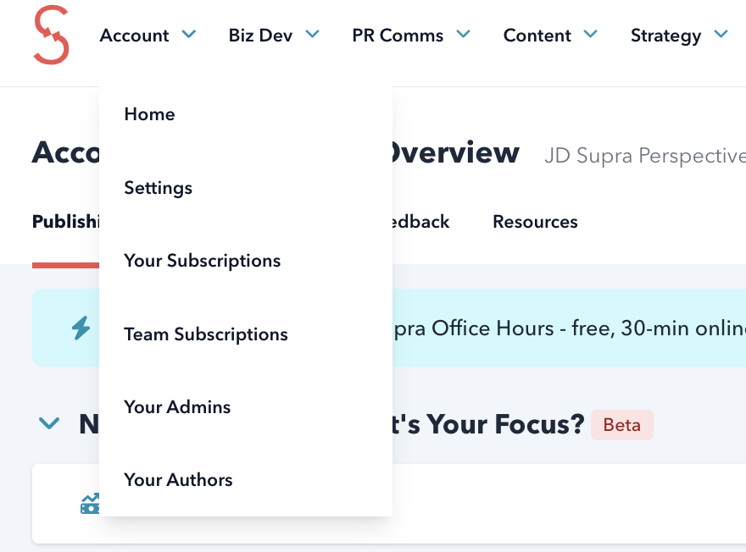The height and width of the screenshot is (552, 746).
Task: Open Your Authors menu entry
Action: point(178,480)
